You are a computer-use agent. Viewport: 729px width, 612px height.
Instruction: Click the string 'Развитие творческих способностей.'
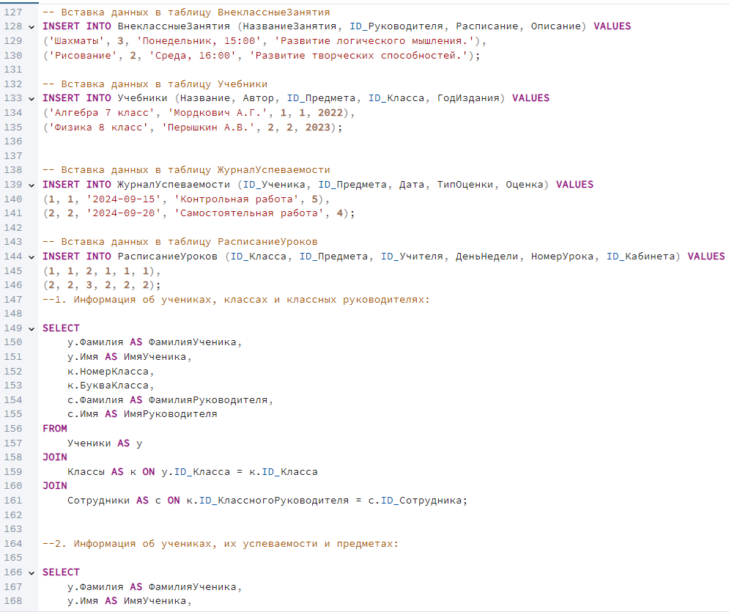[x=358, y=56]
